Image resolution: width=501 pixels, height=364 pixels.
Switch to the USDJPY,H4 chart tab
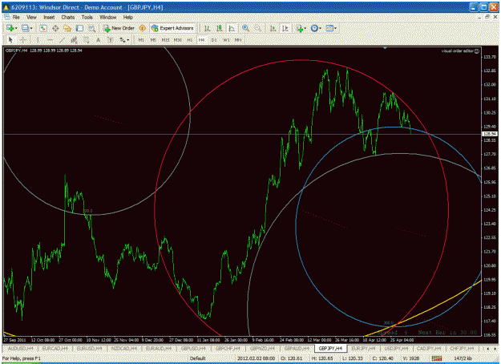click(397, 348)
